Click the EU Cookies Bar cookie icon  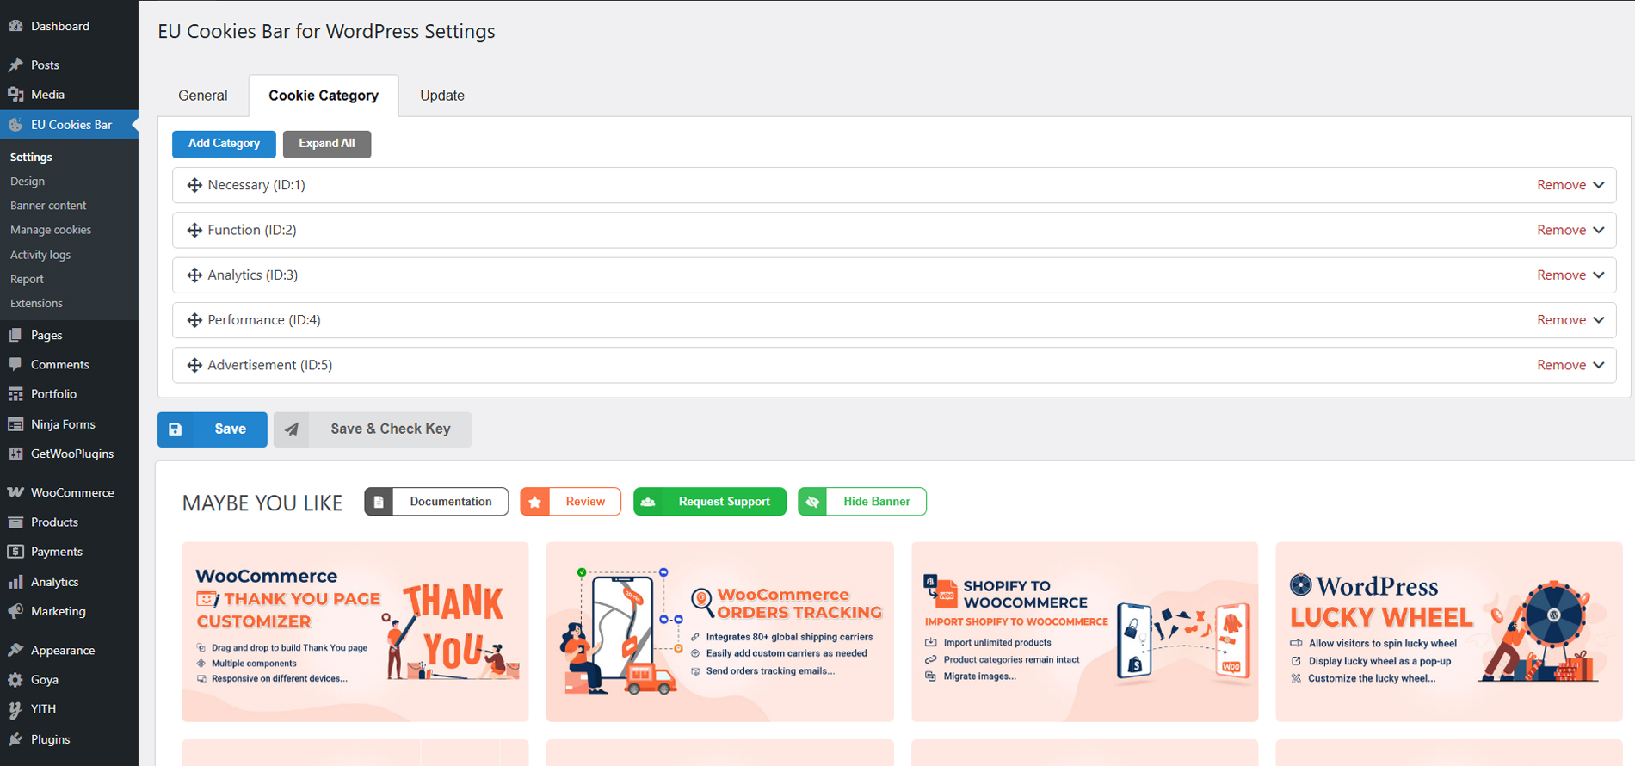pos(15,125)
